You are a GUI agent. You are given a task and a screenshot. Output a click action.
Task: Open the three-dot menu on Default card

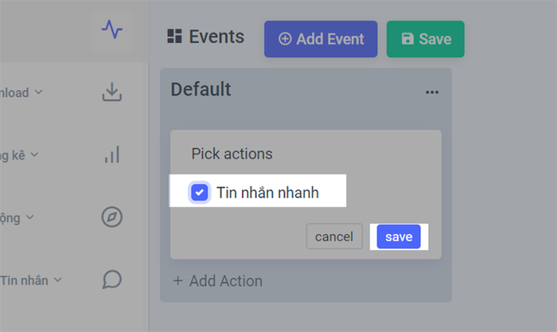432,92
